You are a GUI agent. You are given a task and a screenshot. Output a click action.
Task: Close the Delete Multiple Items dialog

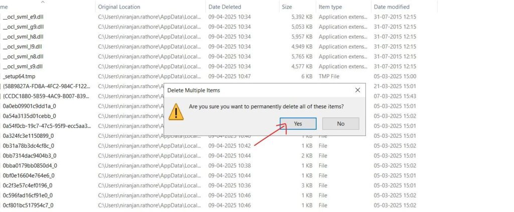(x=357, y=90)
